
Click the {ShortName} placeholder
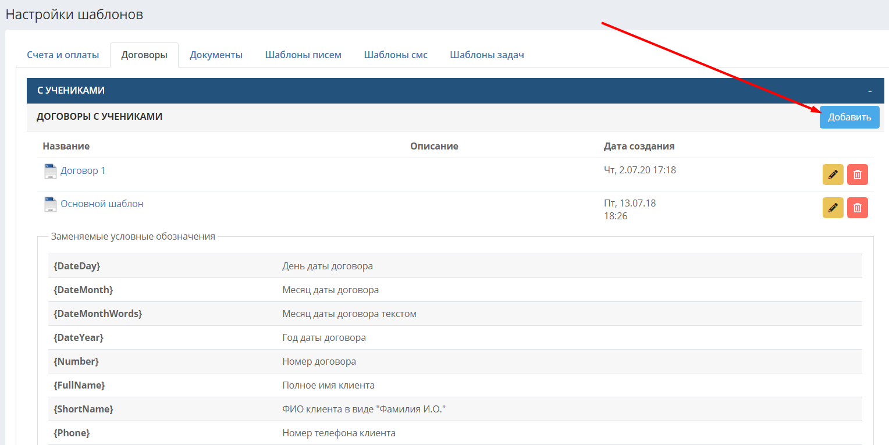coord(83,409)
